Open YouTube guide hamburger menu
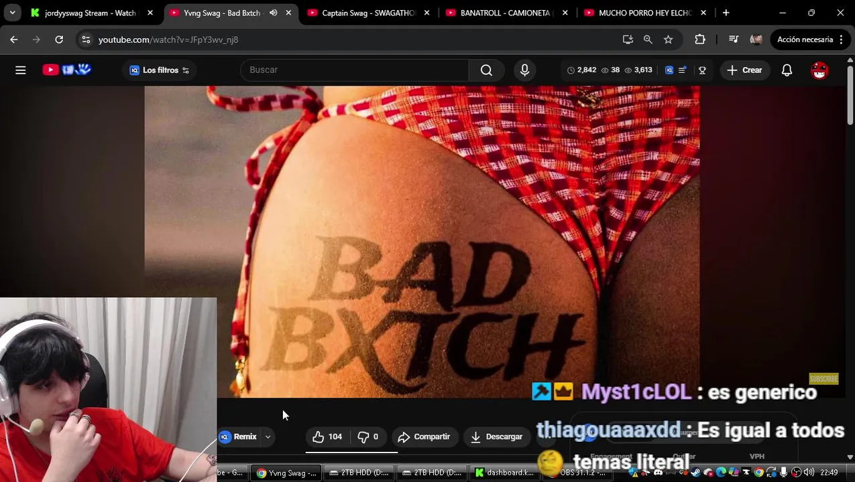The image size is (855, 482). (21, 70)
